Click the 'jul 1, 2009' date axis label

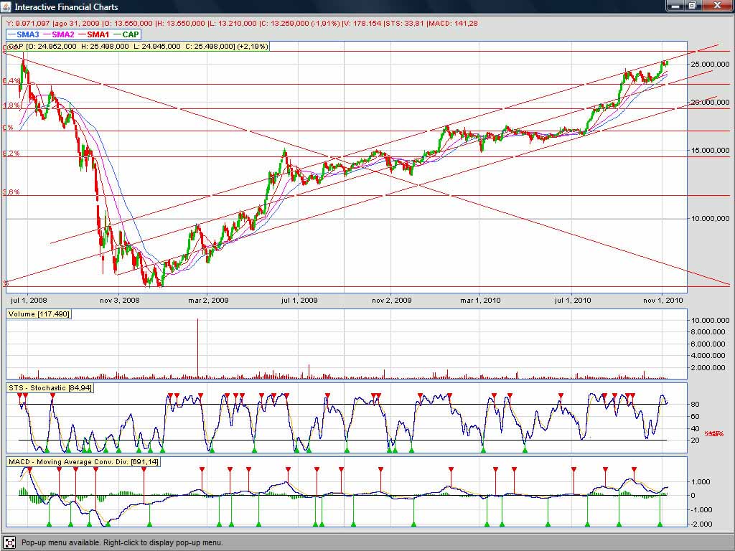click(x=299, y=301)
